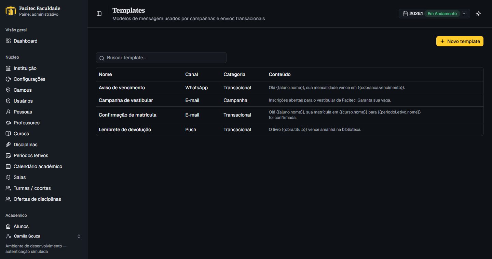The width and height of the screenshot is (492, 259).
Task: Click the Salas door icon
Action: (x=8, y=177)
